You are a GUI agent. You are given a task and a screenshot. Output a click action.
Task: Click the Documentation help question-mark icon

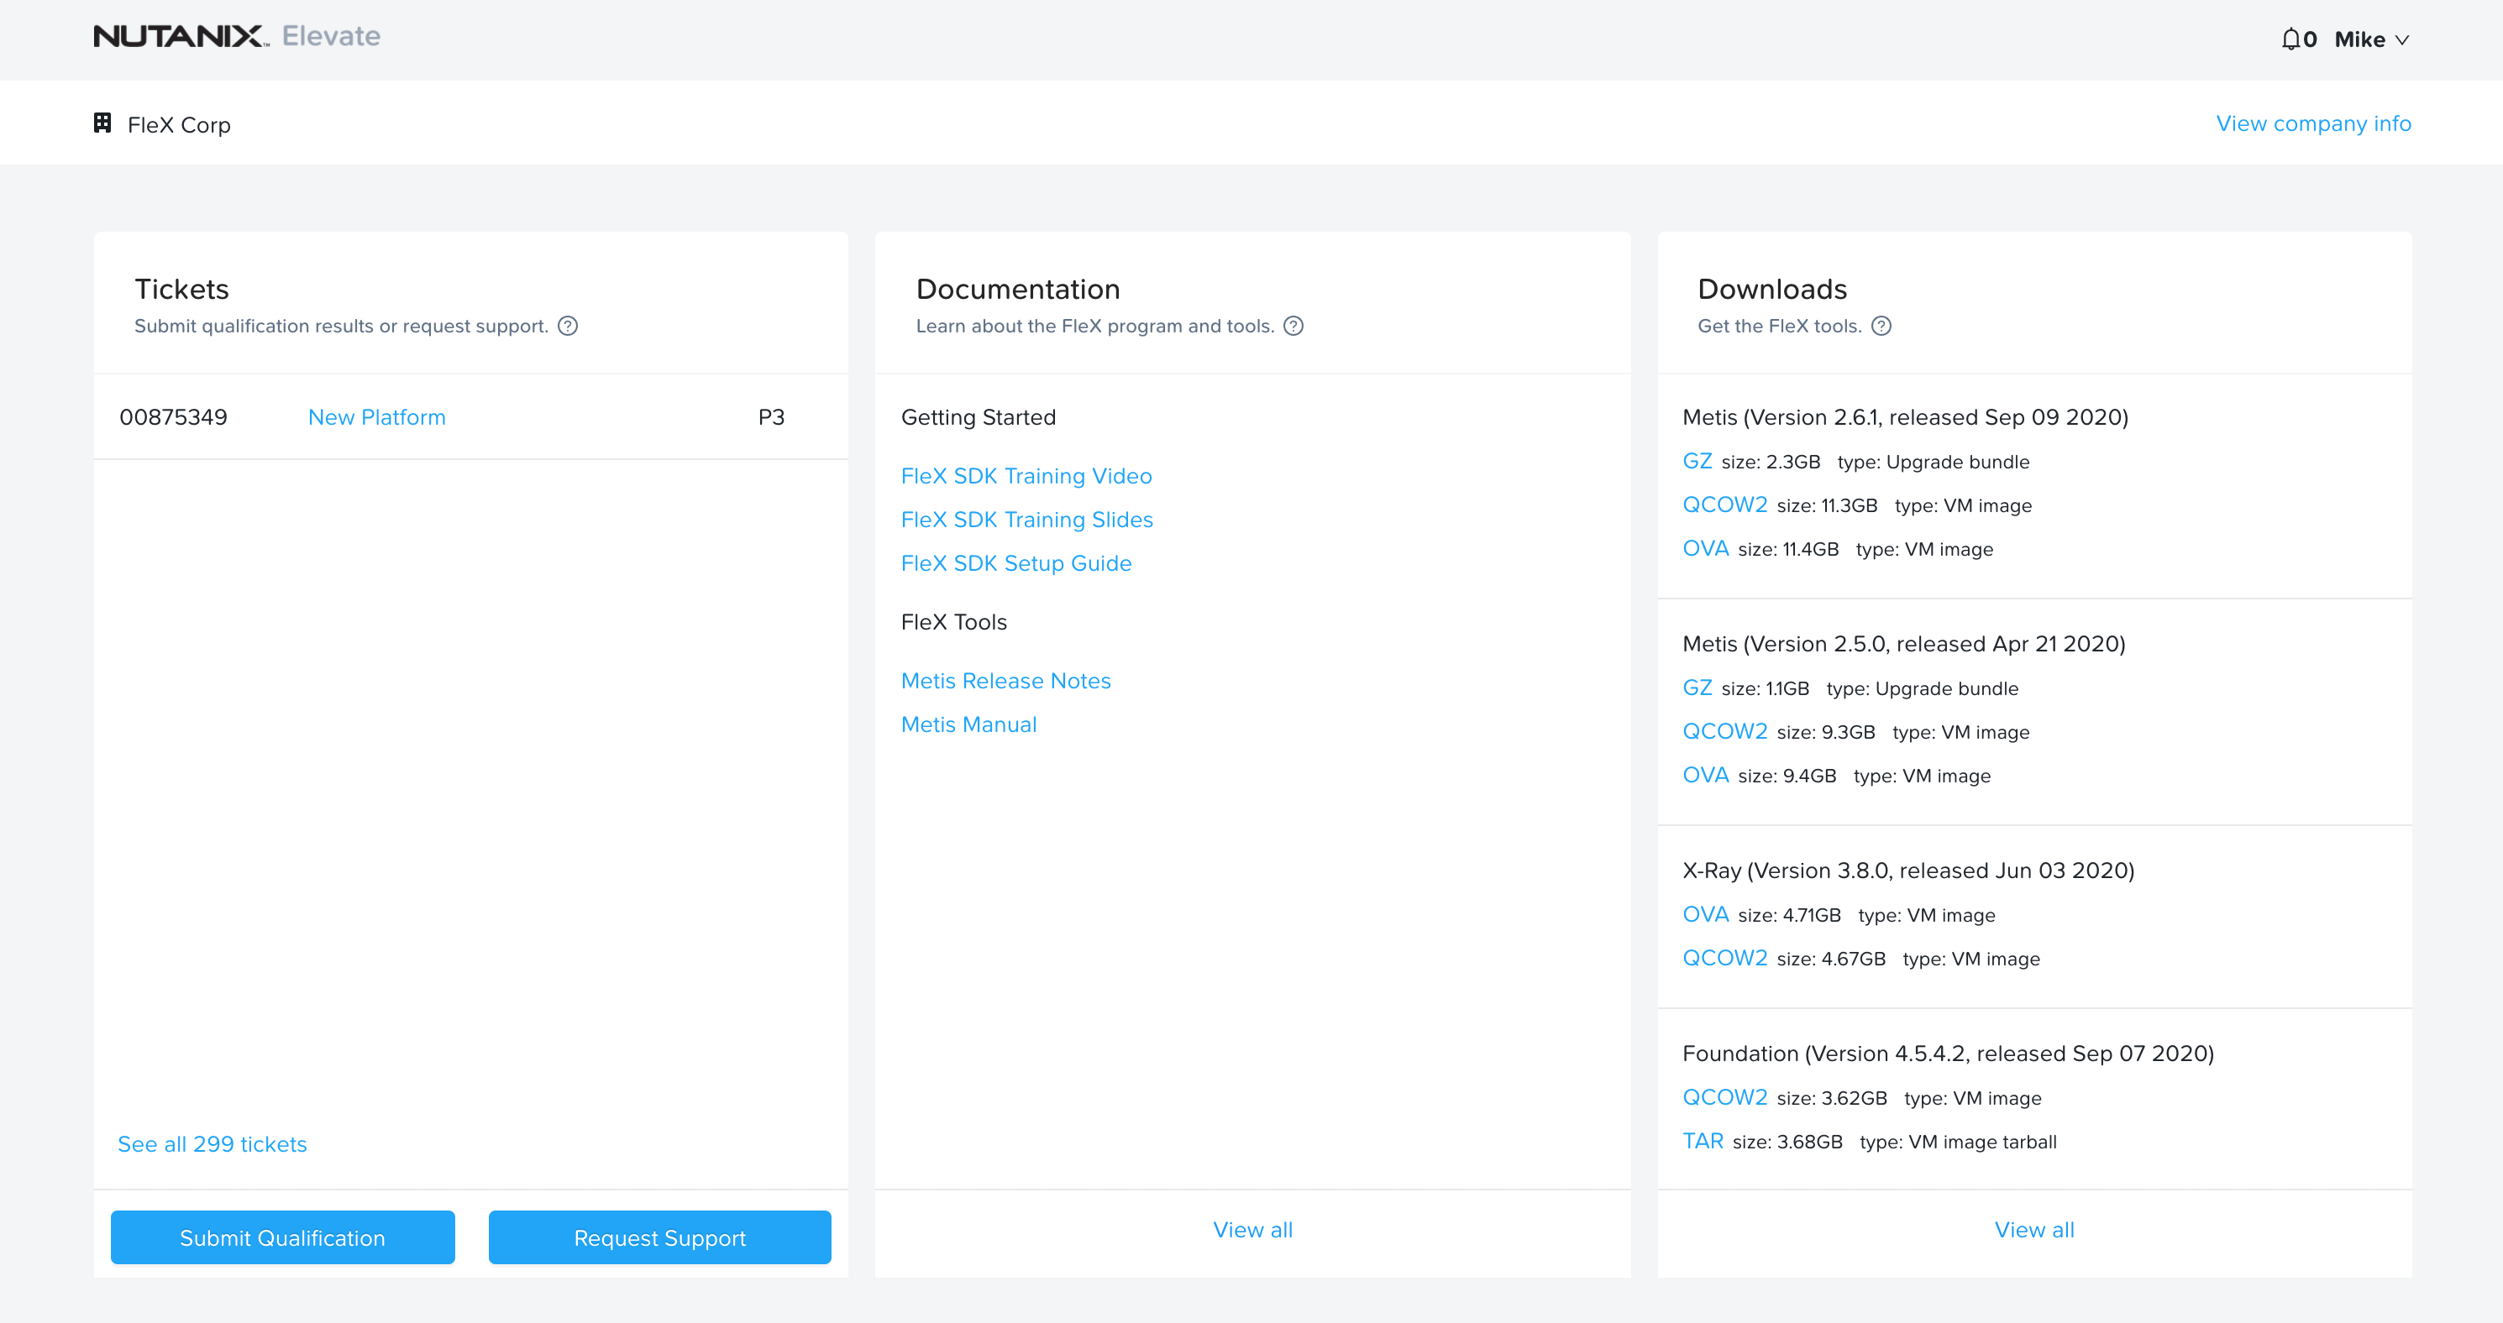(x=1293, y=327)
